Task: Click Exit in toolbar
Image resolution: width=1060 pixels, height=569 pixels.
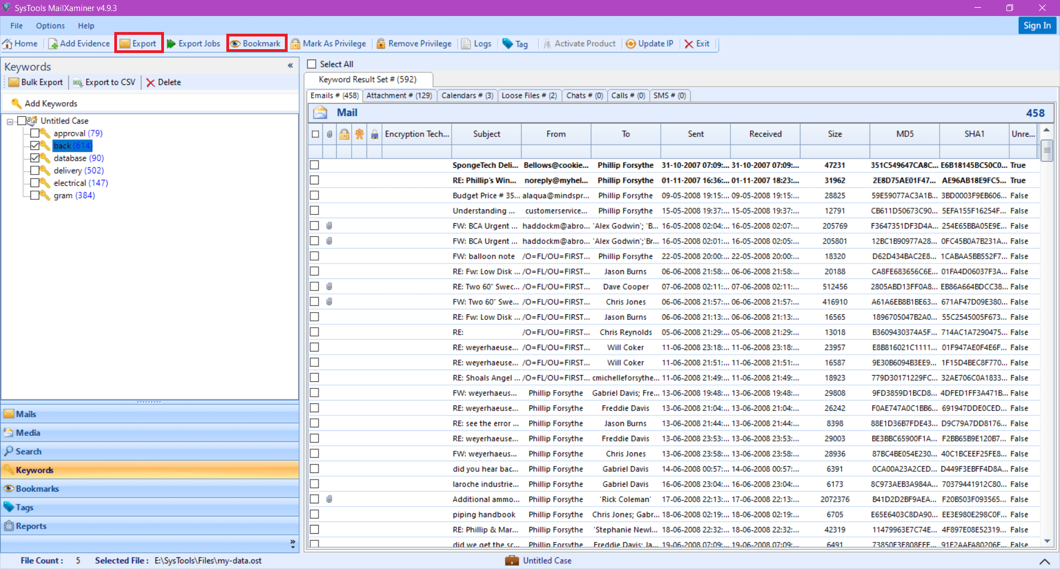Action: [697, 44]
